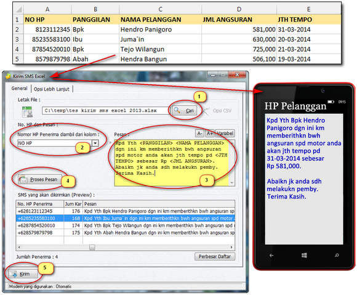Close the Kirim SMS Excel window
The image size is (357, 295).
(x=237, y=75)
